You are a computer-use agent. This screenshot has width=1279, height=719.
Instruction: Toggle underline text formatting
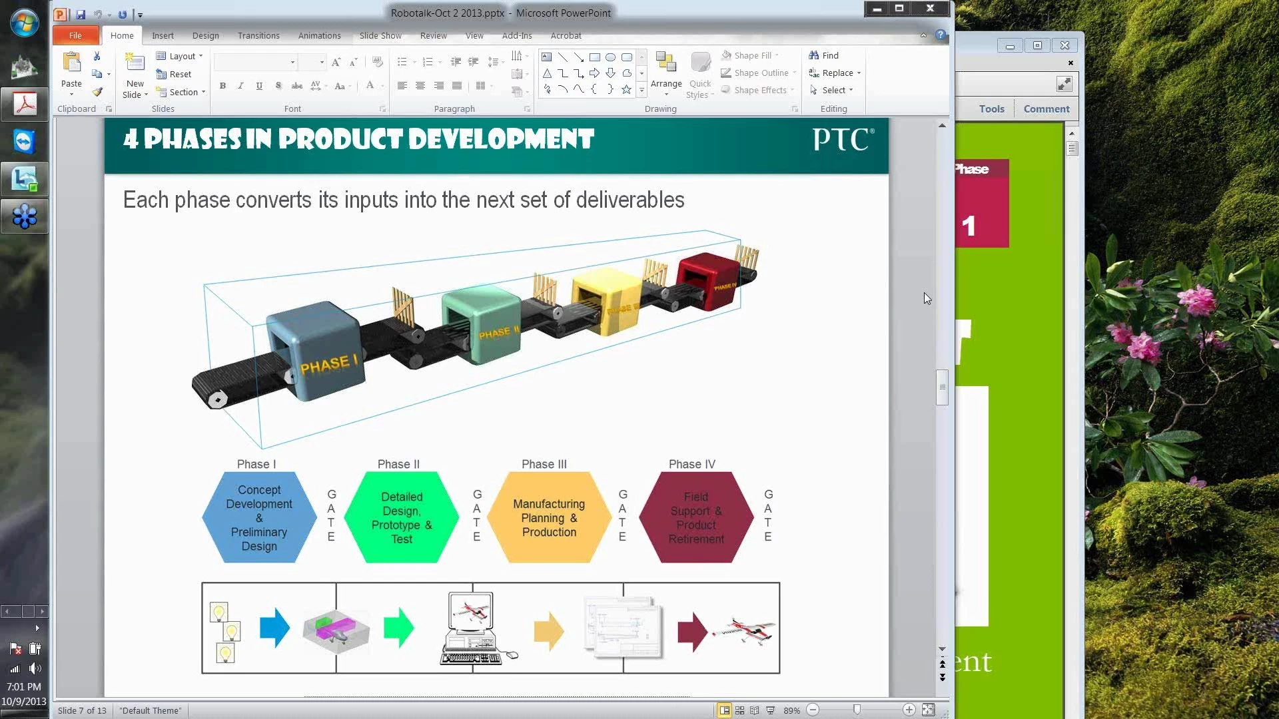pyautogui.click(x=259, y=86)
